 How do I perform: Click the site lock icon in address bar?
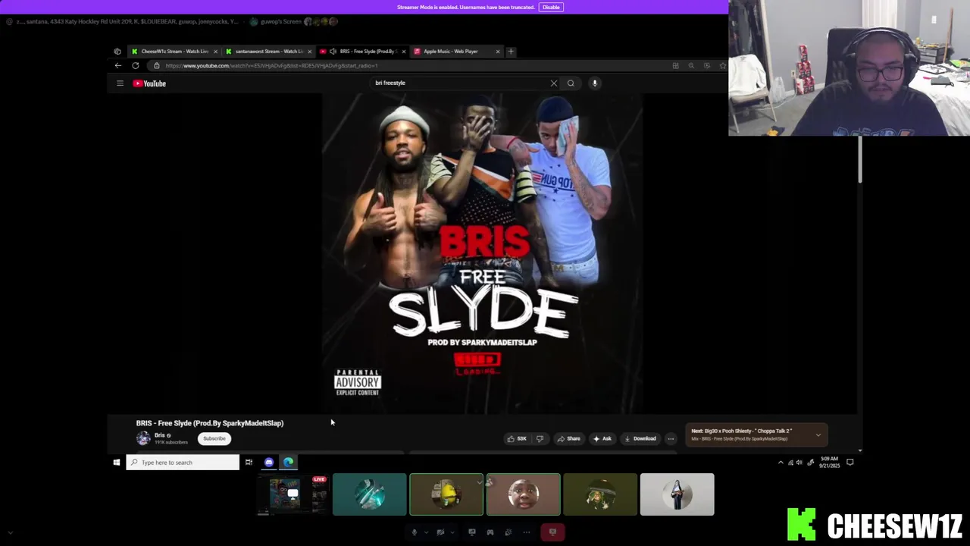(157, 66)
